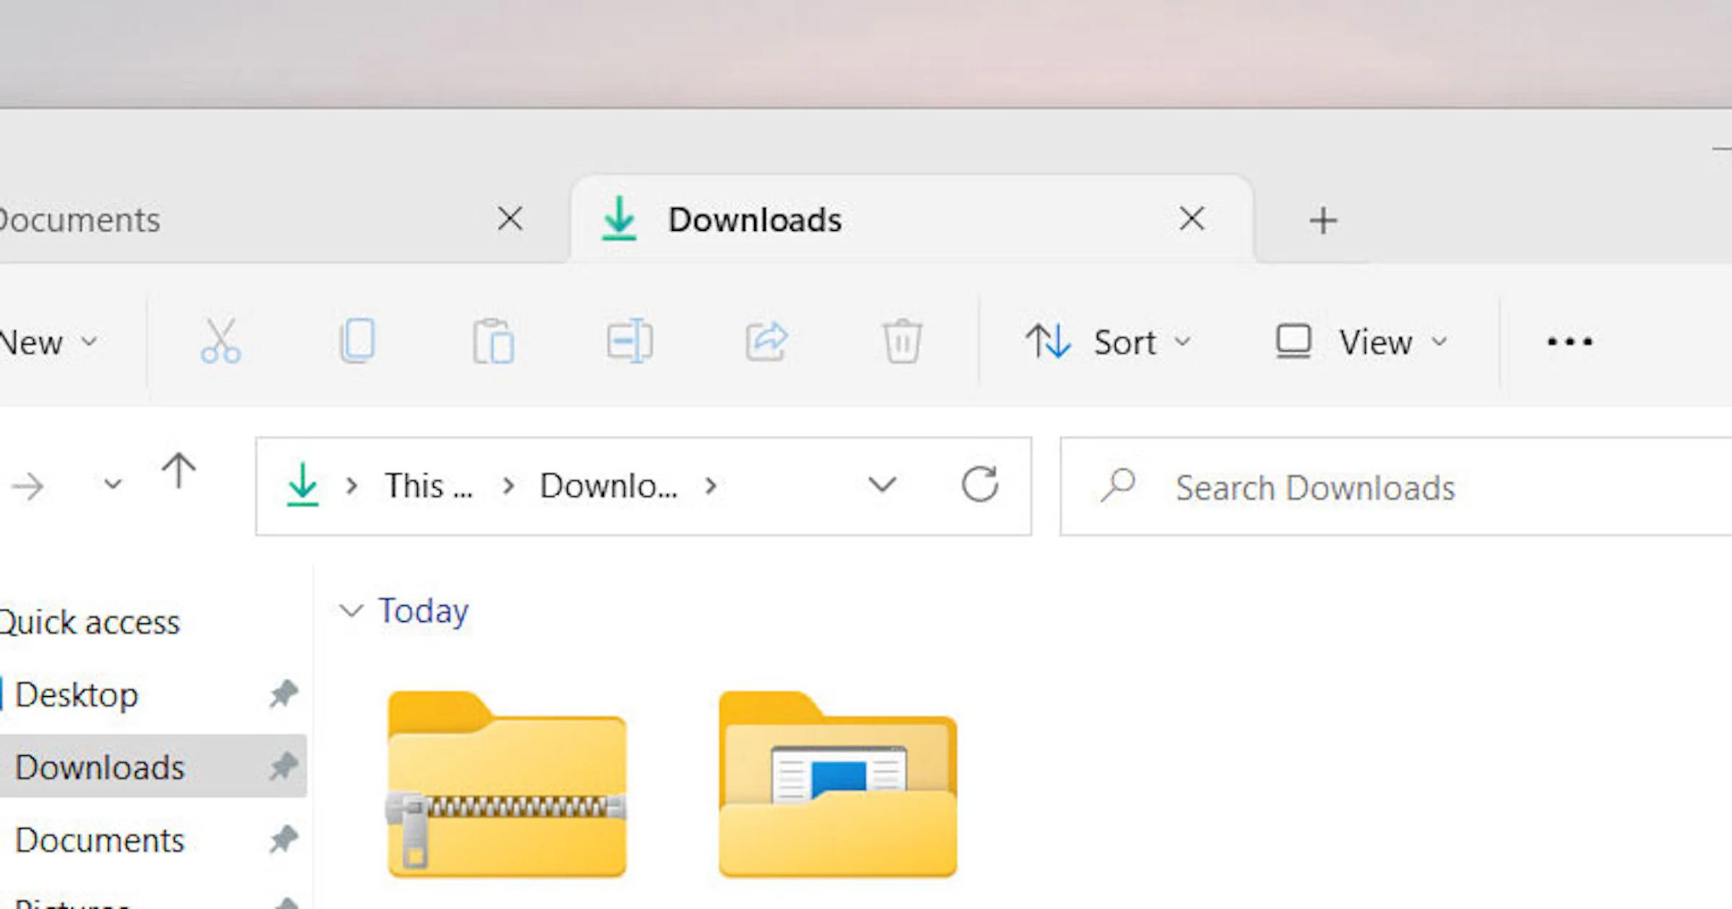Click the Search Downloads field

tap(1396, 486)
